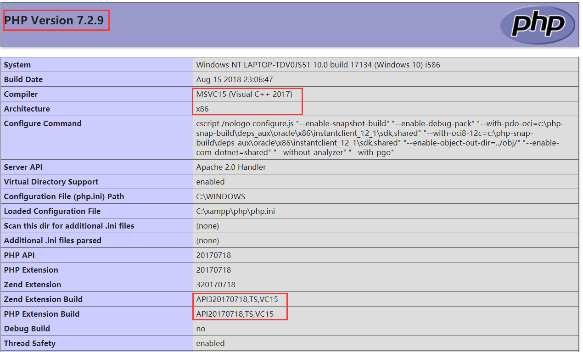583x352 pixels.
Task: Click the PHP logo image
Action: click(x=538, y=24)
